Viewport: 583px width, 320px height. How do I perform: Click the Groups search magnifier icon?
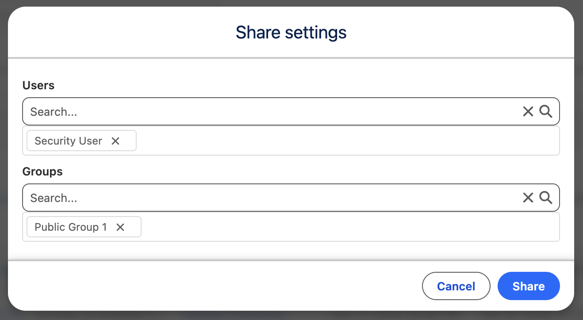pos(546,198)
